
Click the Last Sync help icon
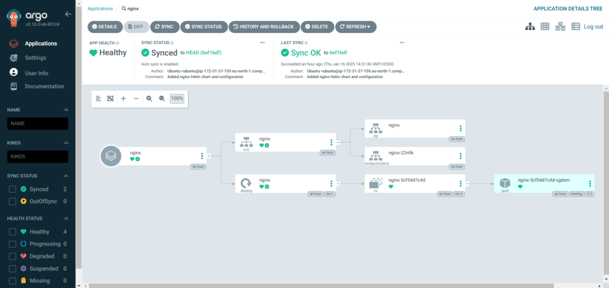point(306,43)
